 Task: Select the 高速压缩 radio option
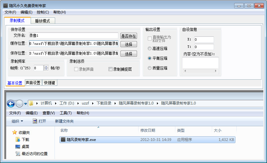tap(150, 48)
